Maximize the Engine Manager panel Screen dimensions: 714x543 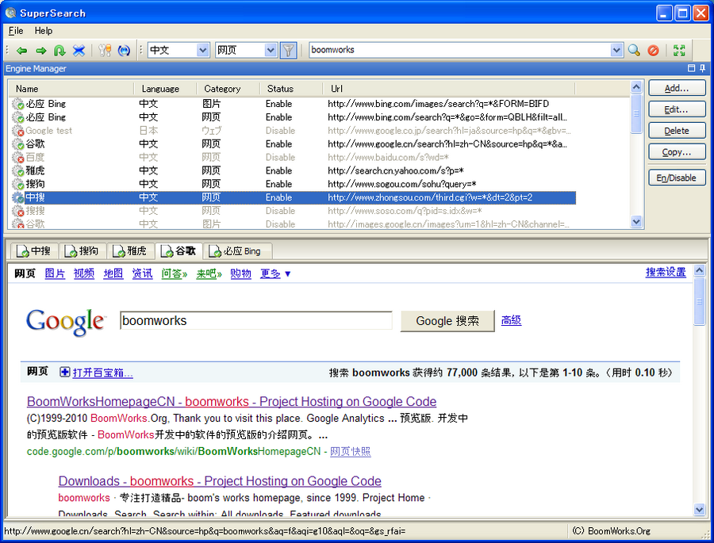click(691, 68)
